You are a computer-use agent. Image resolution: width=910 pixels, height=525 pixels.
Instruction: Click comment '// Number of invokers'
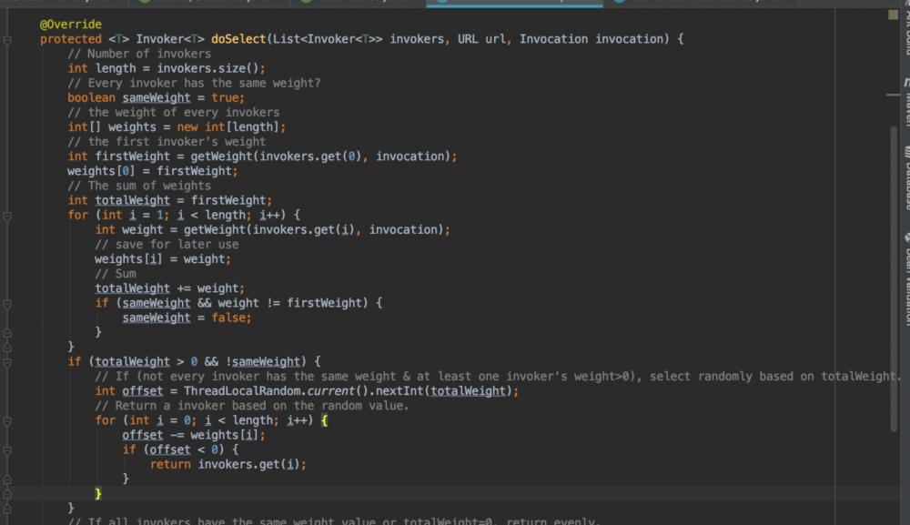pos(139,54)
